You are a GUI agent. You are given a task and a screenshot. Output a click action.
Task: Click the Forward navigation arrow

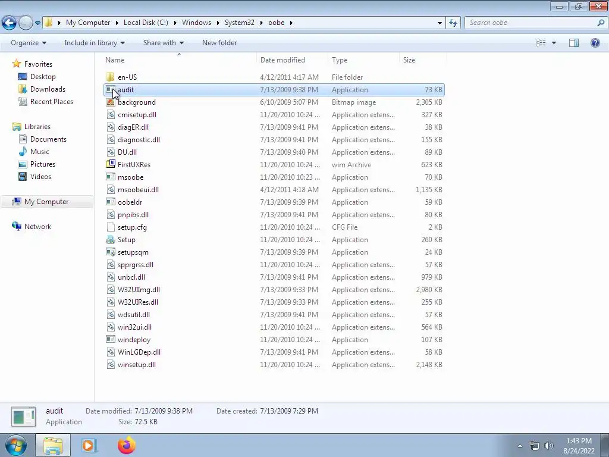(x=25, y=23)
